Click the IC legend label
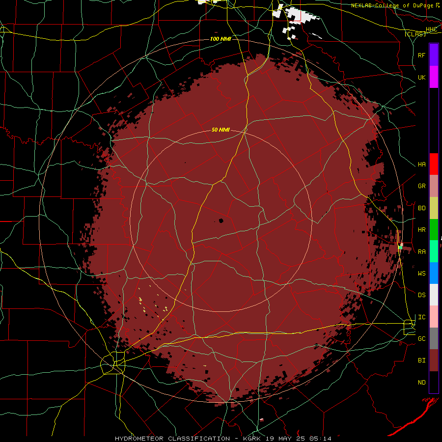 (x=421, y=317)
